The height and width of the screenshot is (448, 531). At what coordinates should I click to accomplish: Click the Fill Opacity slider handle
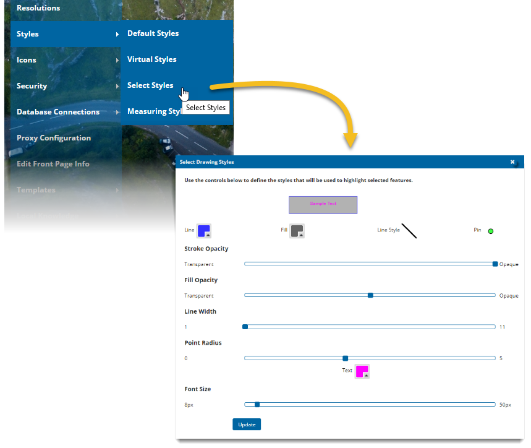tap(370, 295)
